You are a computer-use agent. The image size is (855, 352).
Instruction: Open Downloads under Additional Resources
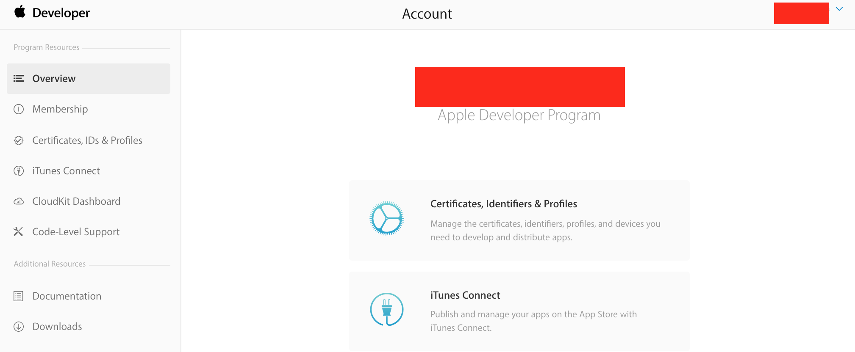57,327
